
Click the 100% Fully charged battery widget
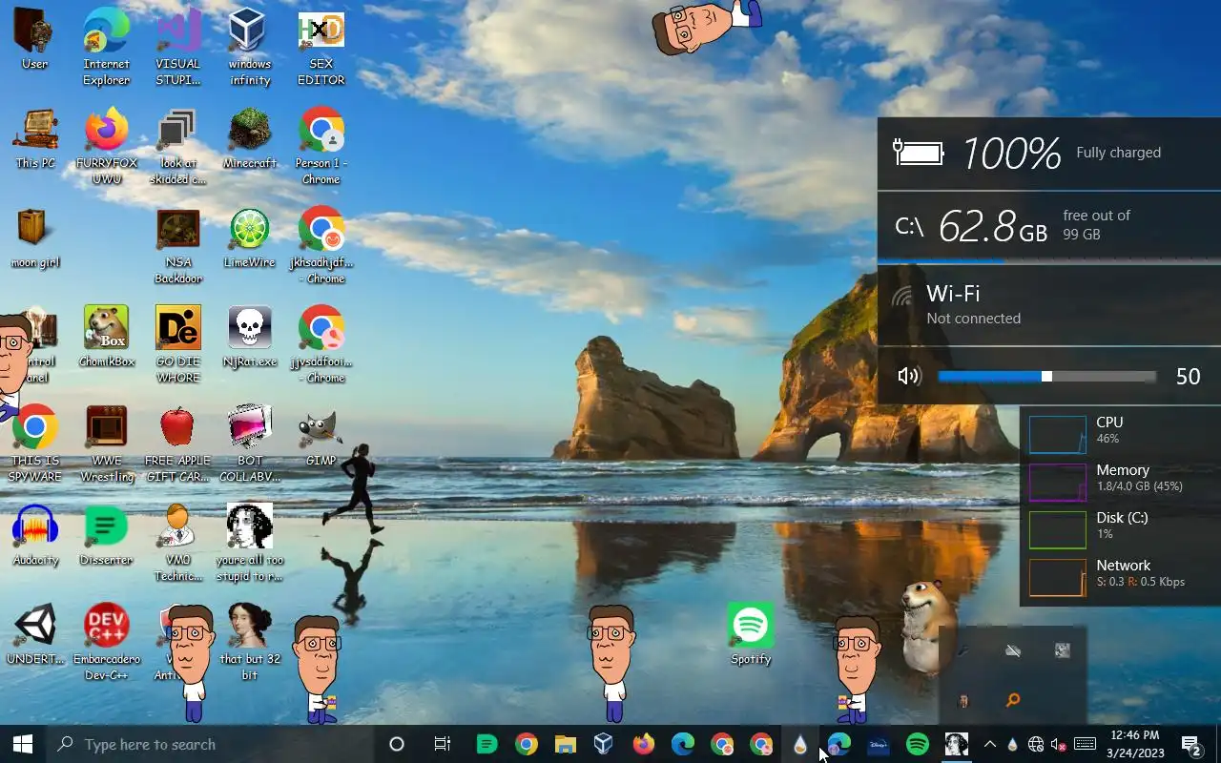click(1049, 154)
